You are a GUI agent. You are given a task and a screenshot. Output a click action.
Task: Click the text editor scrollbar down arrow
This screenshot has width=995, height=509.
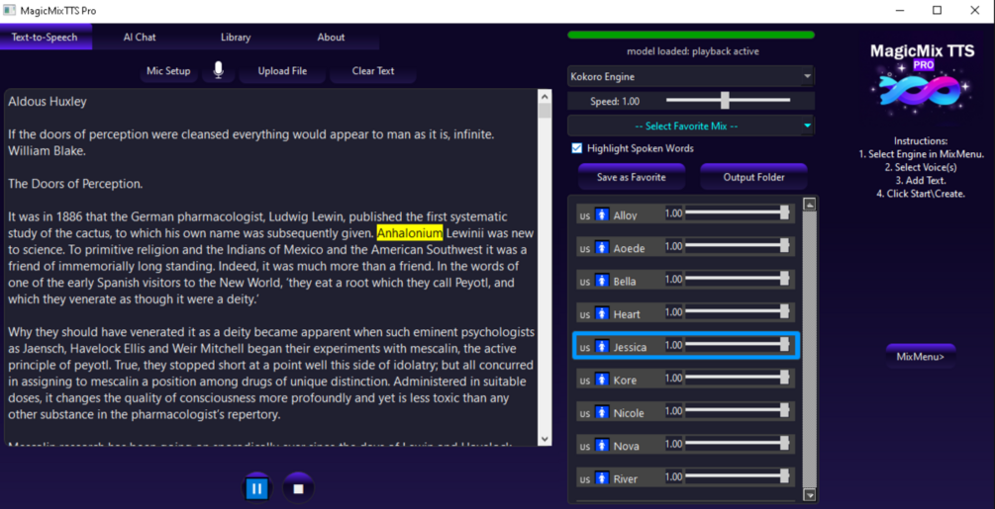coord(545,439)
